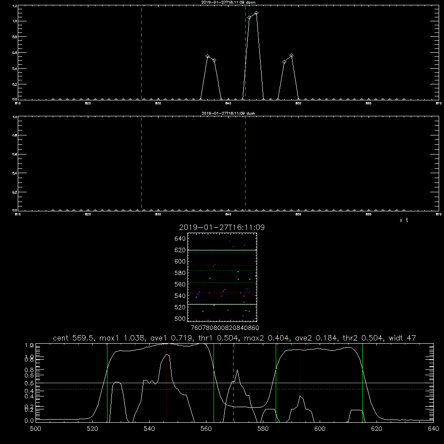Click the highest diamond marker in dawn plot
The width and height of the screenshot is (444, 444).
point(256,13)
